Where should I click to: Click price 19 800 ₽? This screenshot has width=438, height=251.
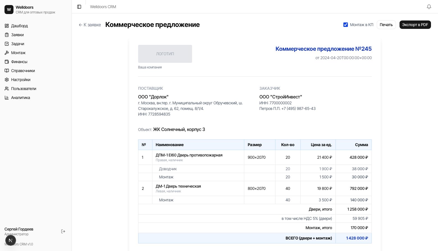325,188
